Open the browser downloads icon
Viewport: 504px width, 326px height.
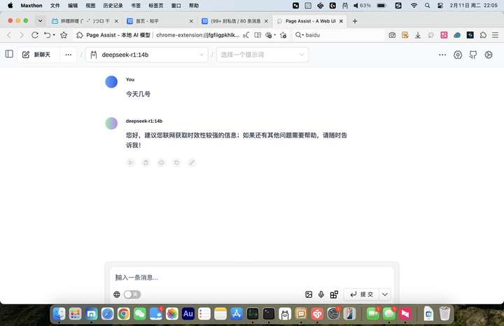point(418,35)
